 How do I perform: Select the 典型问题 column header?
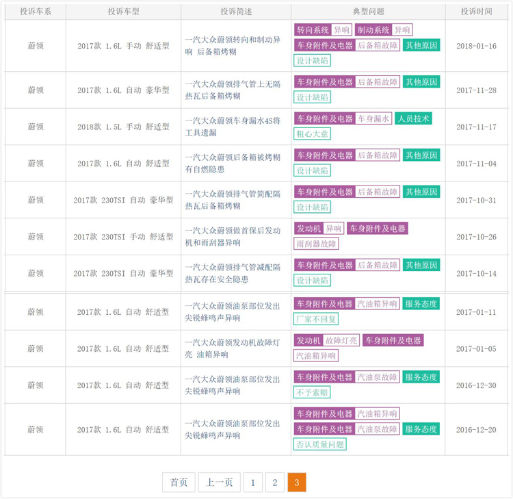click(368, 12)
